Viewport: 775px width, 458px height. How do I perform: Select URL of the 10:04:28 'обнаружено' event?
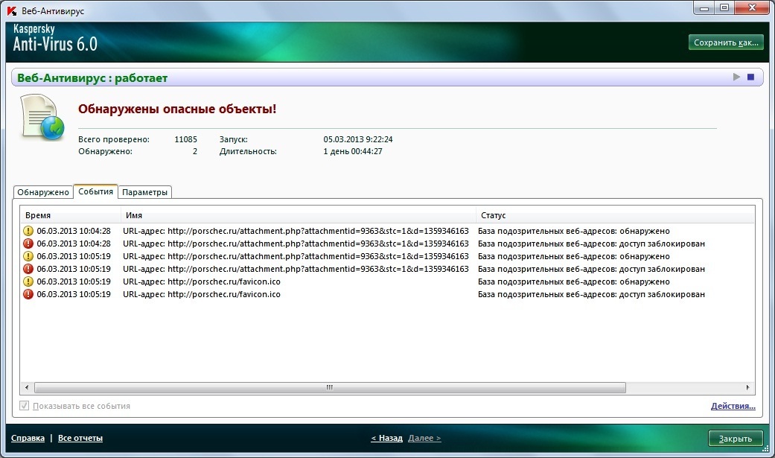pos(296,231)
